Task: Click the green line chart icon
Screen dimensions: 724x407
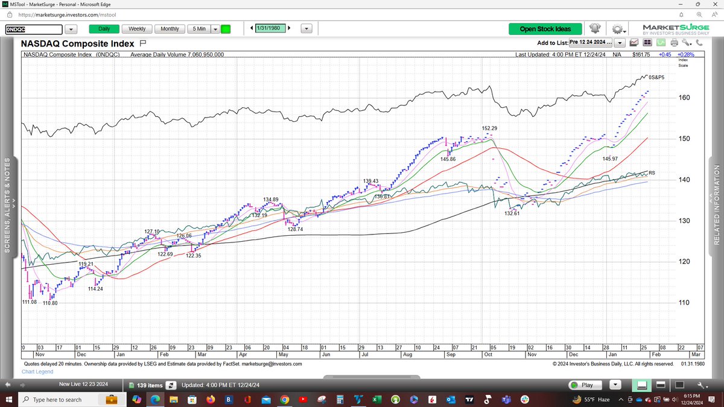Action: coord(660,43)
